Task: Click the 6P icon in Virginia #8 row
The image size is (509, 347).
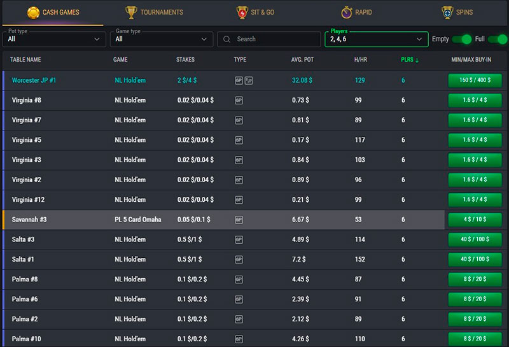Action: click(x=239, y=101)
